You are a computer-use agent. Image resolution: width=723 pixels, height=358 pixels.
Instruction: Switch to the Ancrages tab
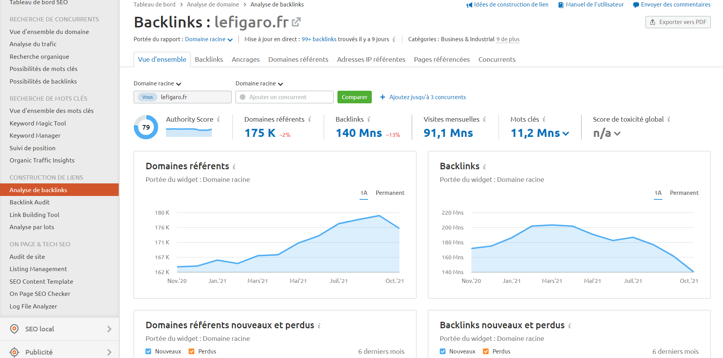(x=245, y=59)
